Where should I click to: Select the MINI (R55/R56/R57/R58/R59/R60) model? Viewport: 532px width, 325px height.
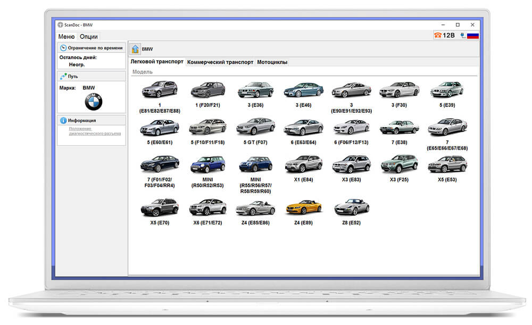point(255,174)
